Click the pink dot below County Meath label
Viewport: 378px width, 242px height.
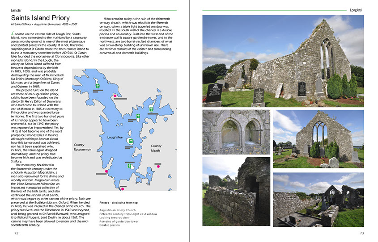(158, 165)
